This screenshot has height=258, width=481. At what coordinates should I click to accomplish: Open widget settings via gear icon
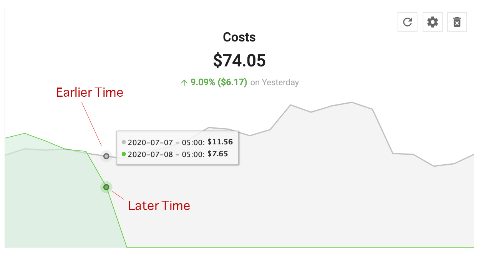click(x=432, y=22)
